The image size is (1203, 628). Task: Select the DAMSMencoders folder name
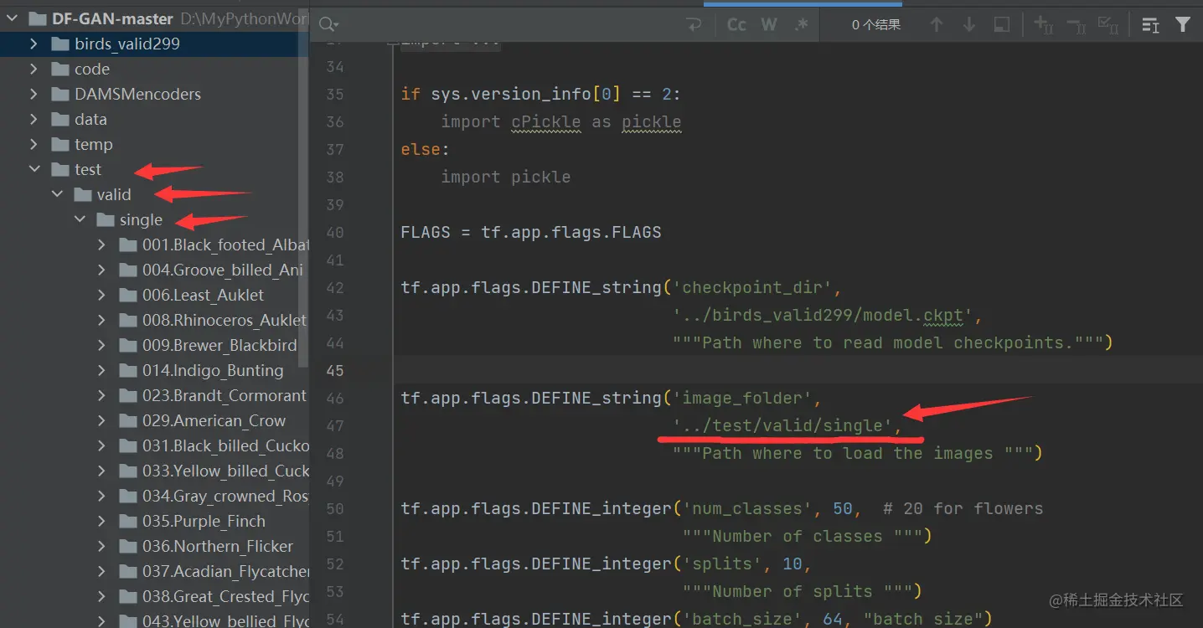[x=138, y=94]
